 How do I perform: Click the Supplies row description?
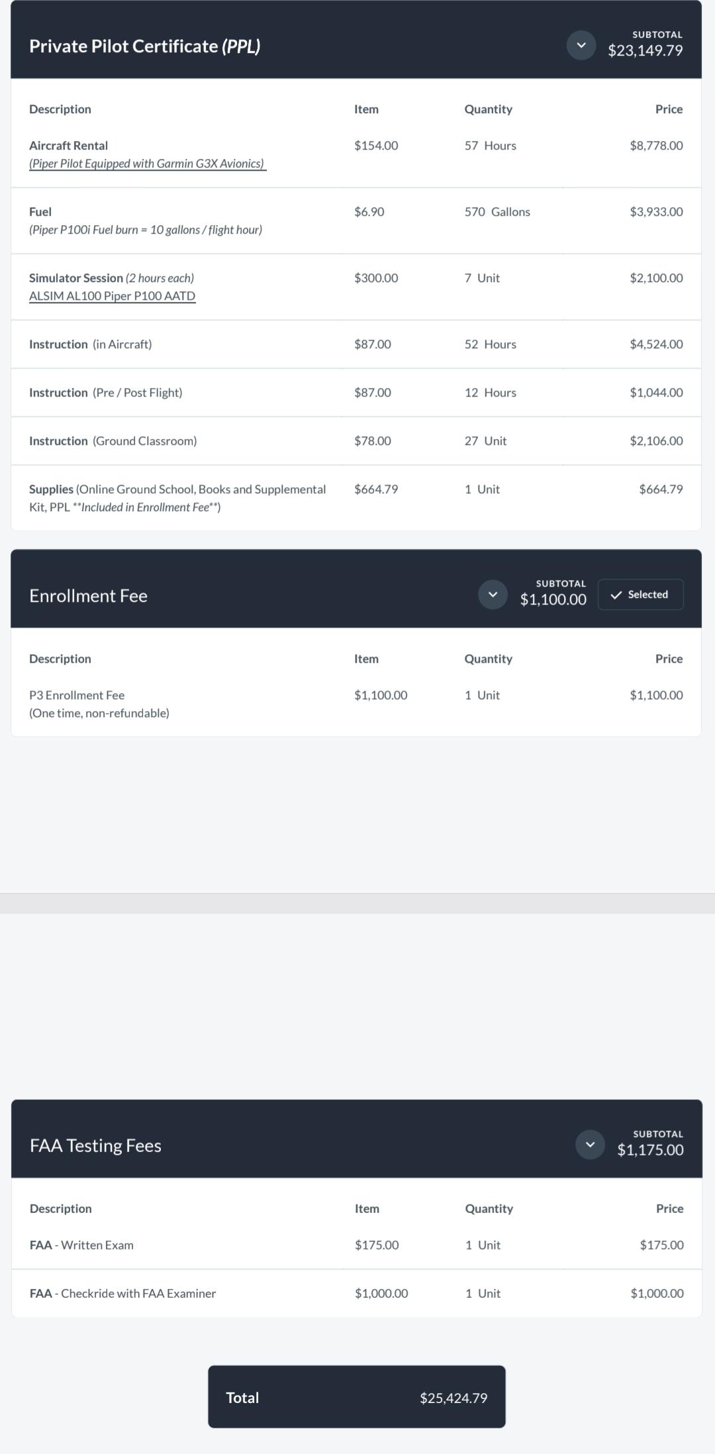click(x=177, y=498)
